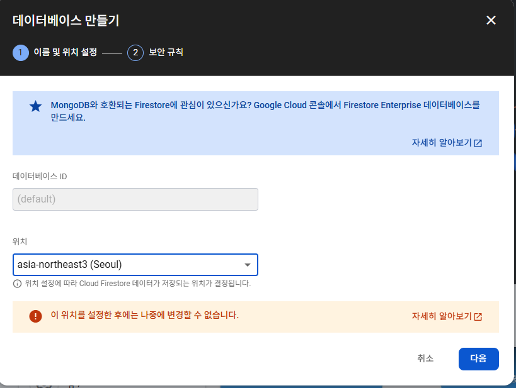
Task: Click the info icon below location field
Action: [x=17, y=284]
